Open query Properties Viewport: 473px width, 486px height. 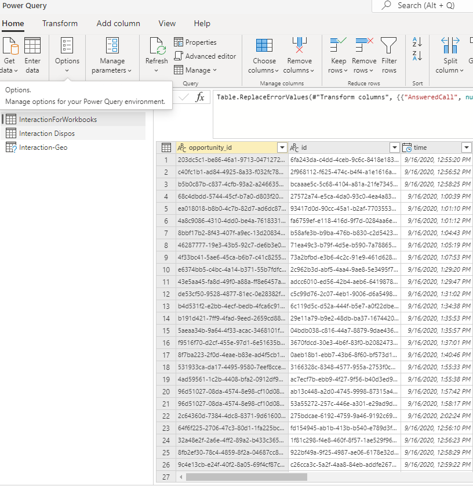(x=195, y=42)
